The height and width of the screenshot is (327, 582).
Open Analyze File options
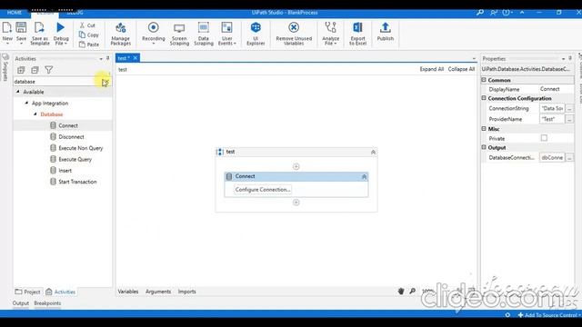330,33
